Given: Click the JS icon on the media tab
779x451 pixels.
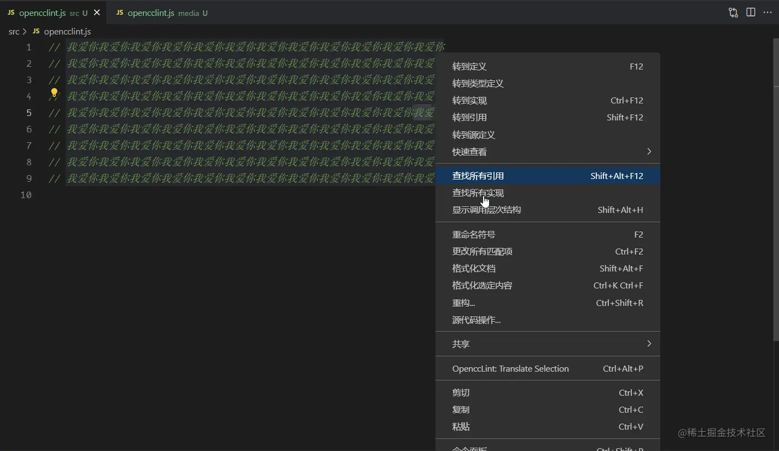Looking at the screenshot, I should 119,13.
